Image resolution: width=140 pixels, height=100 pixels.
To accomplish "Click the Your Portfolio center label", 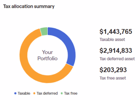I will pos(47,55).
